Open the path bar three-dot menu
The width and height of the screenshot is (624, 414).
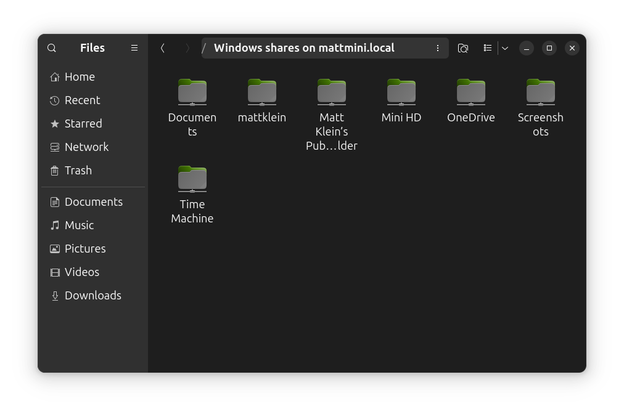coord(438,48)
